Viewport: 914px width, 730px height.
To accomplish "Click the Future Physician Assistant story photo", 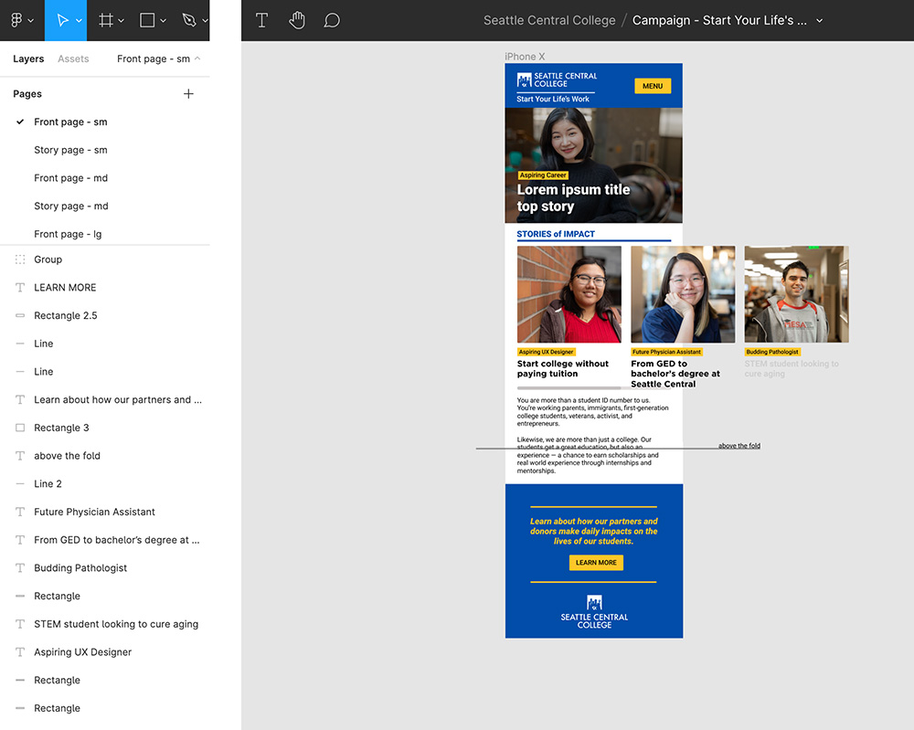I will pyautogui.click(x=683, y=294).
